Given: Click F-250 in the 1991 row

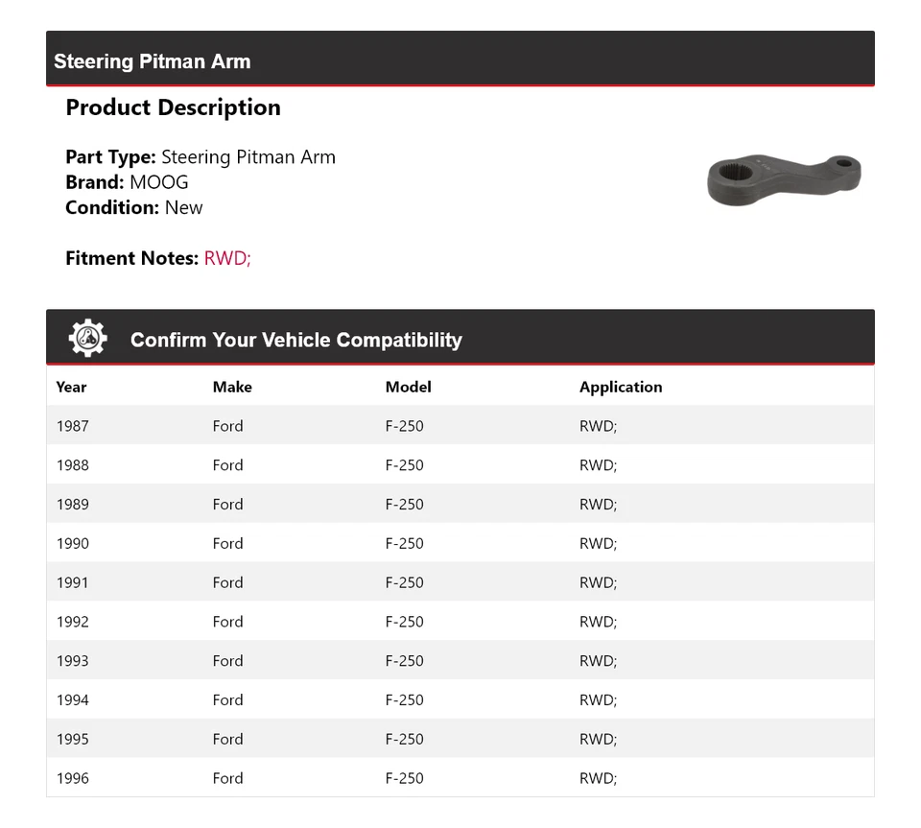Looking at the screenshot, I should coord(404,582).
